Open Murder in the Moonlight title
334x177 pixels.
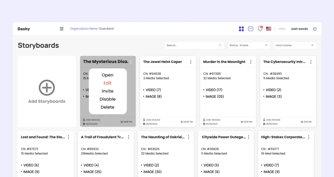(x=224, y=62)
